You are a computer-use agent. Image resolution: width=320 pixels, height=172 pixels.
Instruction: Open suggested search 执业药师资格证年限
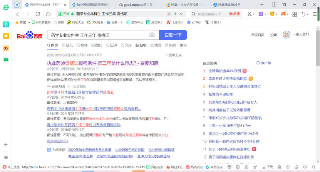point(130,150)
